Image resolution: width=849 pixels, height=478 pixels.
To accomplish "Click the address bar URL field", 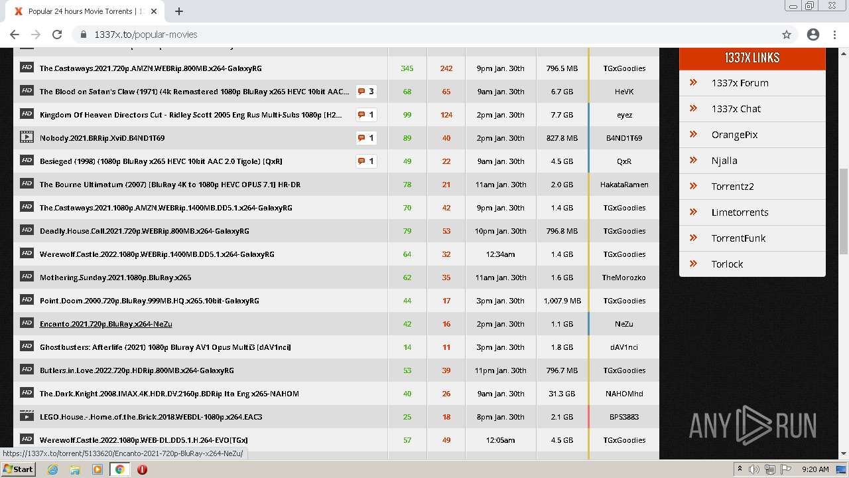I will [x=424, y=35].
